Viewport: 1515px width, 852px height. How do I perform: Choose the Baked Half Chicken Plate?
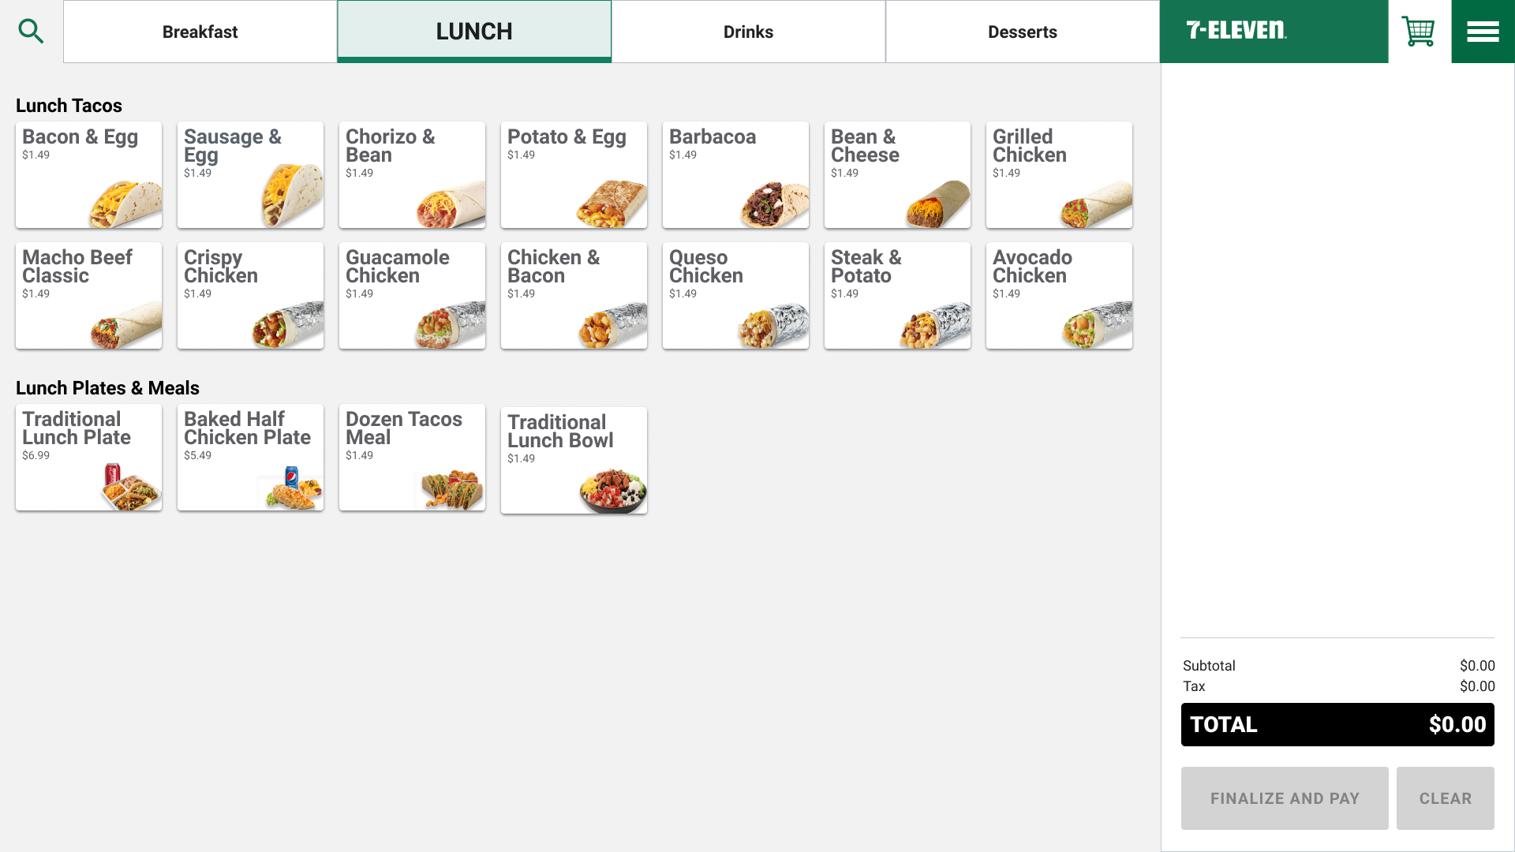[x=251, y=458]
